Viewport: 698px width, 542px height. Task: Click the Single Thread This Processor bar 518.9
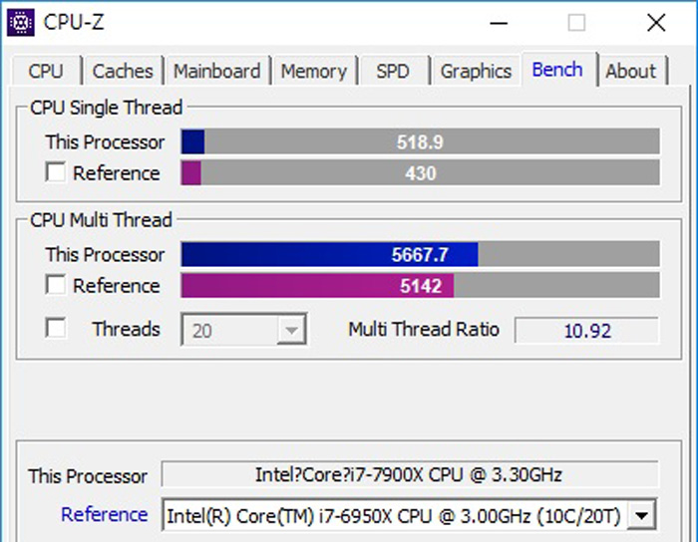pyautogui.click(x=420, y=141)
